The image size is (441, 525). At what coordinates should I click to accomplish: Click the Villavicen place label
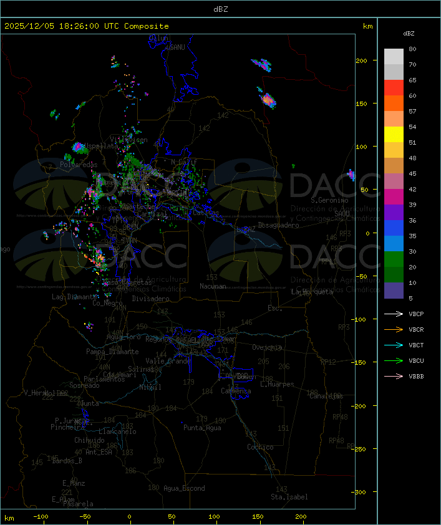click(x=129, y=140)
